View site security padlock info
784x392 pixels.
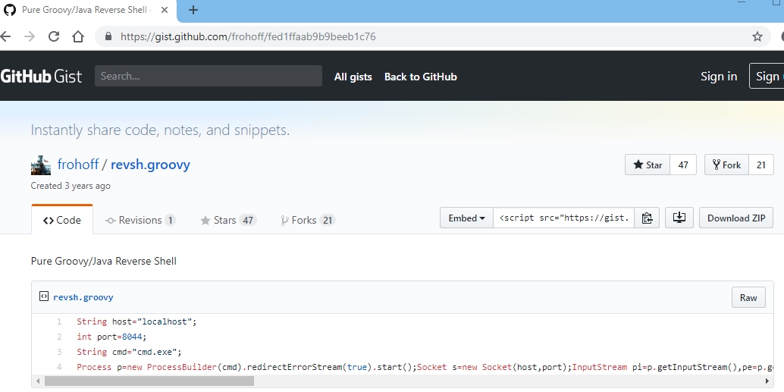[x=108, y=36]
